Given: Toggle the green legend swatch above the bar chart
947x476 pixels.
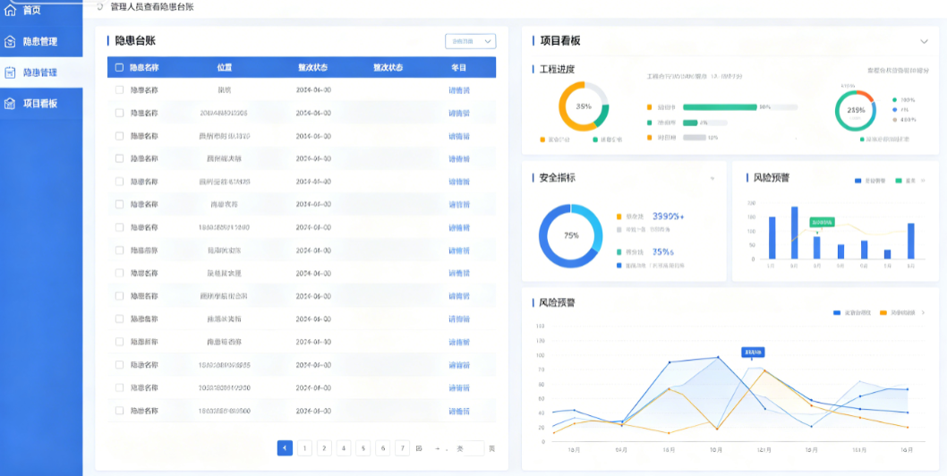Looking at the screenshot, I should point(899,181).
